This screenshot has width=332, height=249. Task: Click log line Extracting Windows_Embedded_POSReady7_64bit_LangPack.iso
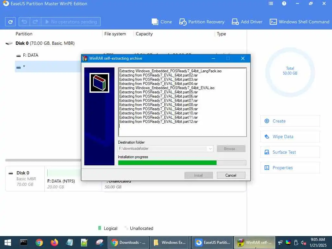(170, 71)
